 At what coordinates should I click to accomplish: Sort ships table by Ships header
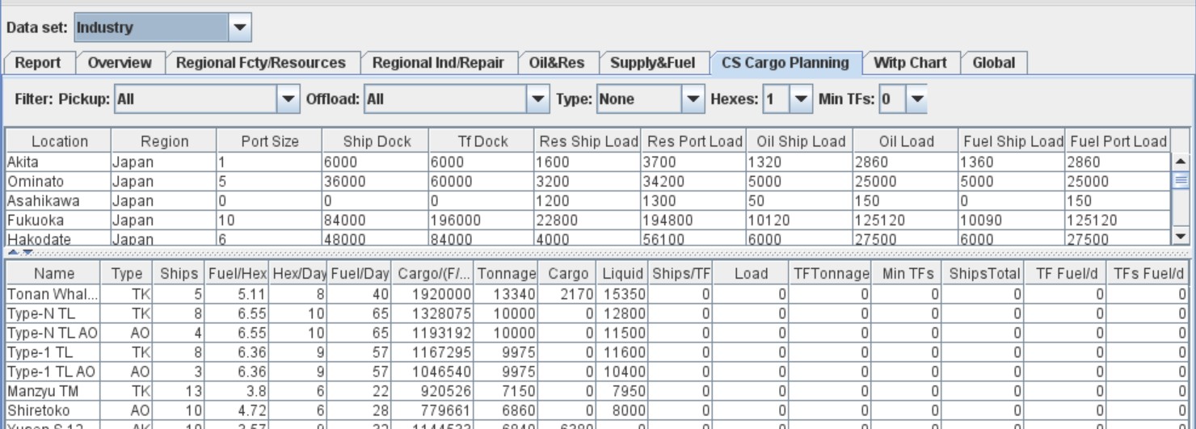pos(179,274)
